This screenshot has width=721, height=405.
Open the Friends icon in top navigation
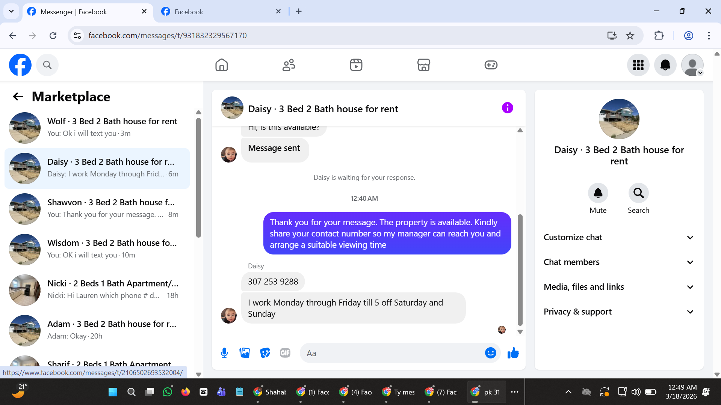(289, 65)
